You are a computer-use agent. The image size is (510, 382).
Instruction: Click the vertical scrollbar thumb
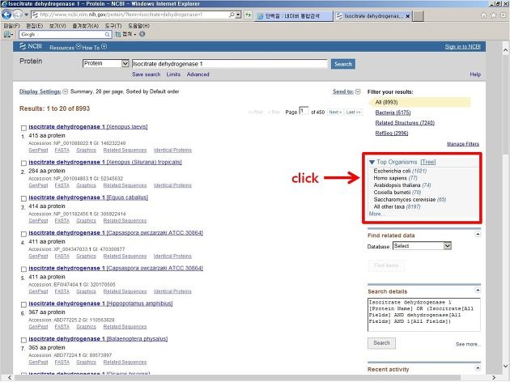click(x=505, y=103)
